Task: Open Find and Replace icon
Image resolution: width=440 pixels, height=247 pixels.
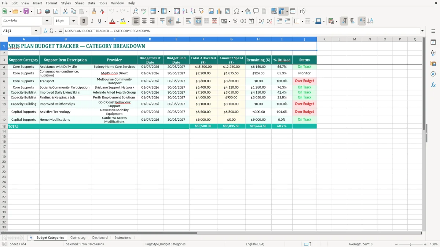Action: 136,11
